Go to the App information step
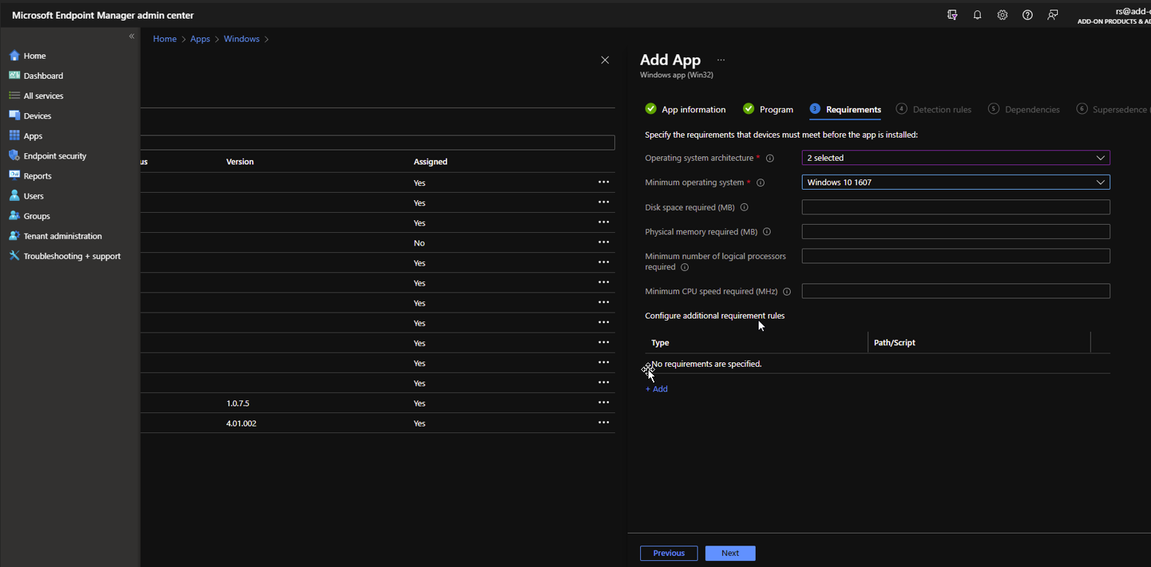 click(686, 109)
